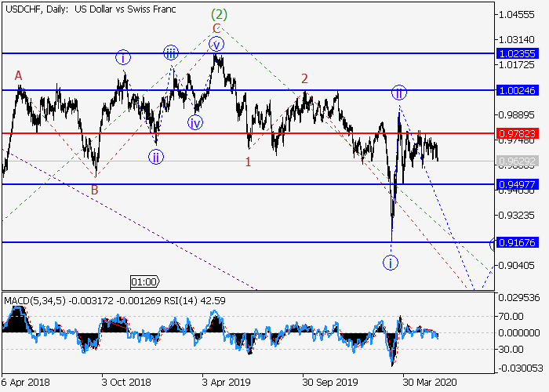The image size is (549, 392).
Task: Click the red wave 1 label
Action: point(248,162)
